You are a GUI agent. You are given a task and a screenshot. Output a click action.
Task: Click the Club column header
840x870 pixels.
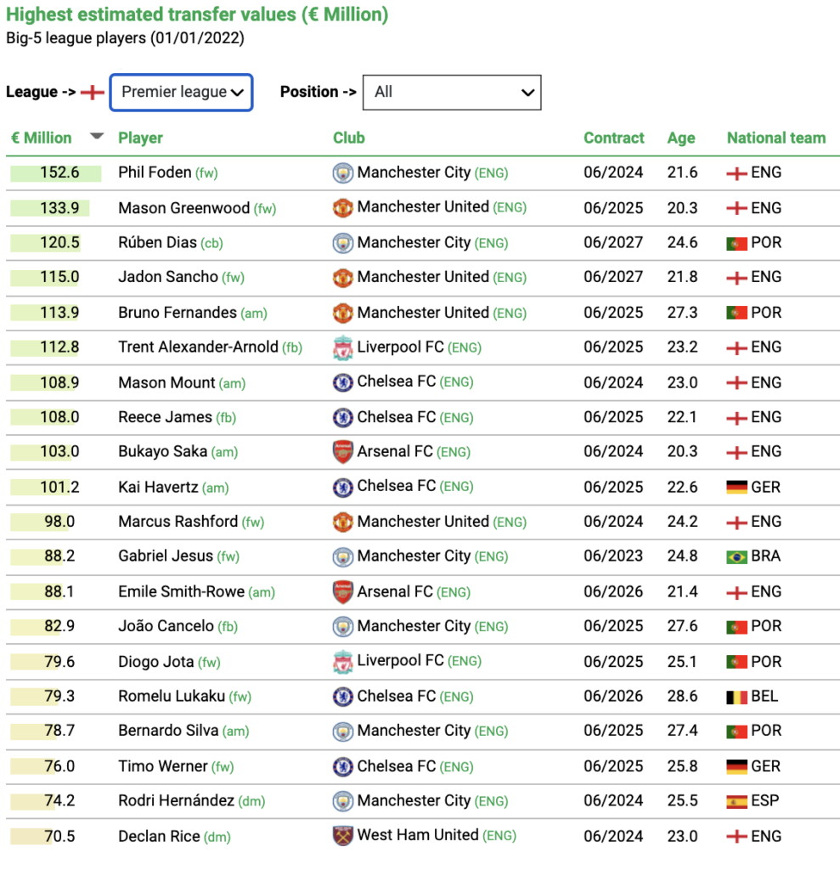pyautogui.click(x=349, y=138)
